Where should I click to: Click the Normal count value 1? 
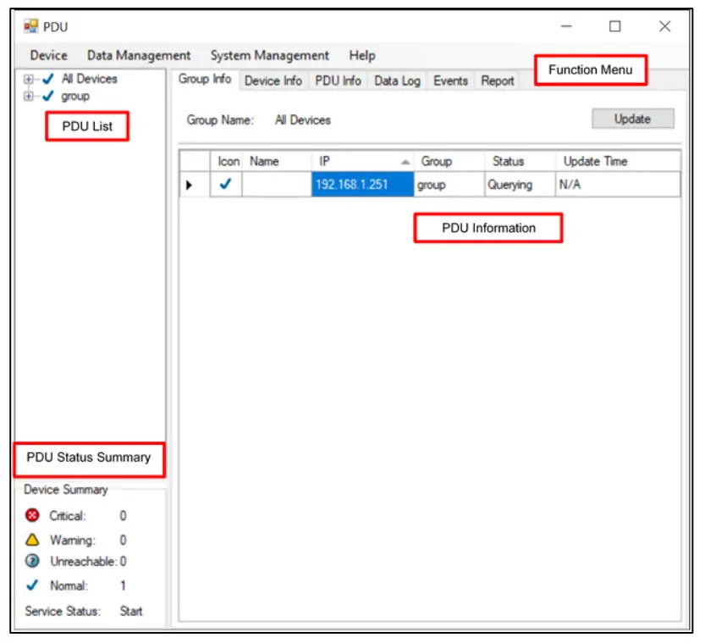click(x=124, y=585)
